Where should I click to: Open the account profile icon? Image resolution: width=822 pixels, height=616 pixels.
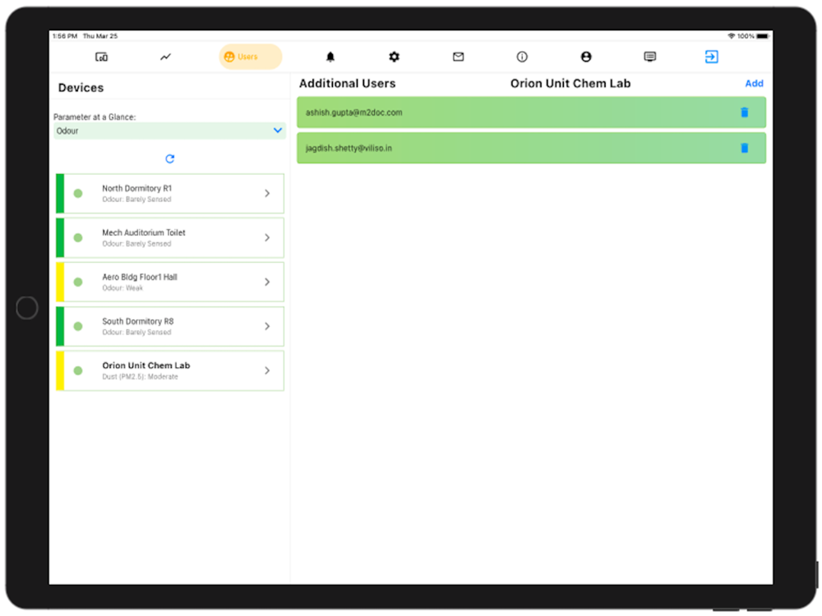click(x=586, y=57)
